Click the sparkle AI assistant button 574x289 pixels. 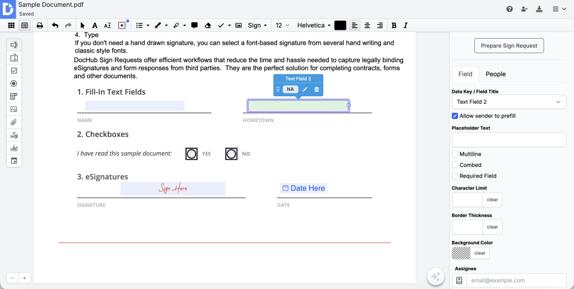[436, 277]
